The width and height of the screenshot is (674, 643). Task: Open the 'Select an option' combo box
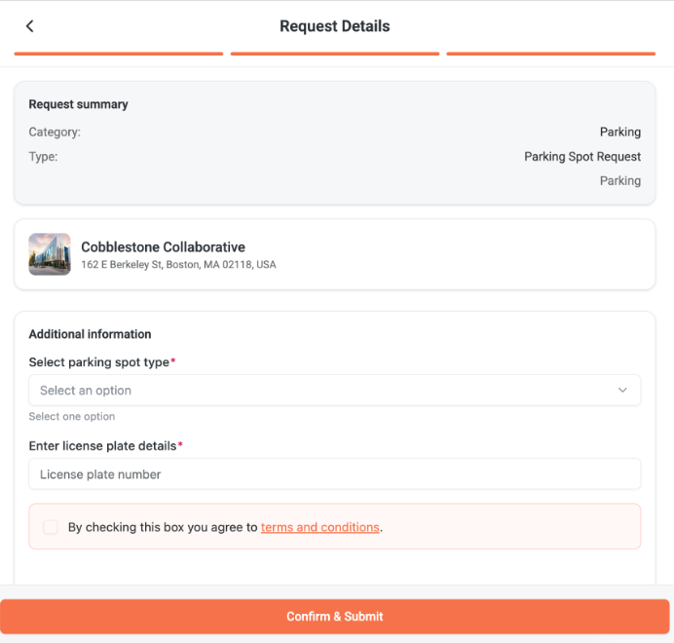334,390
